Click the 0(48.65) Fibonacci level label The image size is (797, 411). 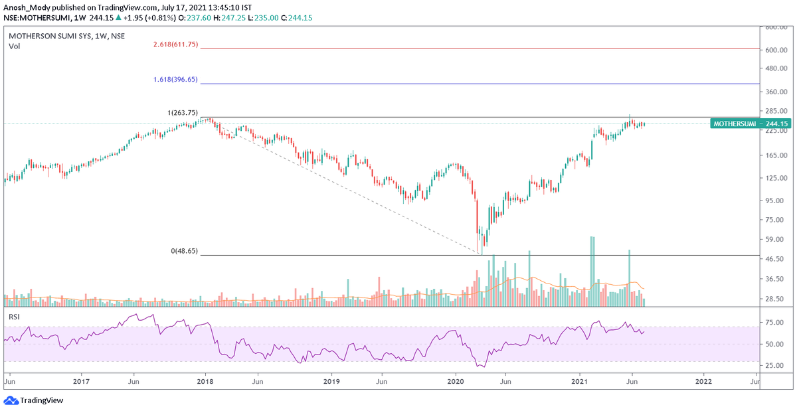185,251
